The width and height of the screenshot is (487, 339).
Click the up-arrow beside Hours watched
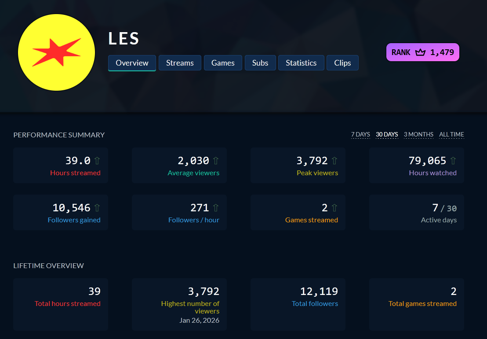(x=454, y=160)
